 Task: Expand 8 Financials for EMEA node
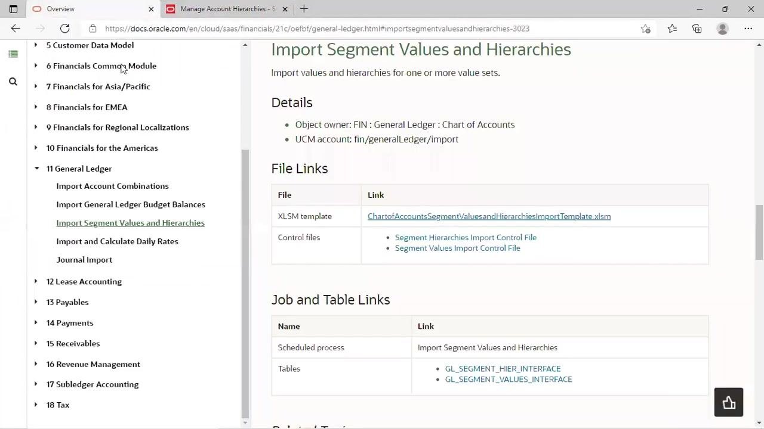36,107
